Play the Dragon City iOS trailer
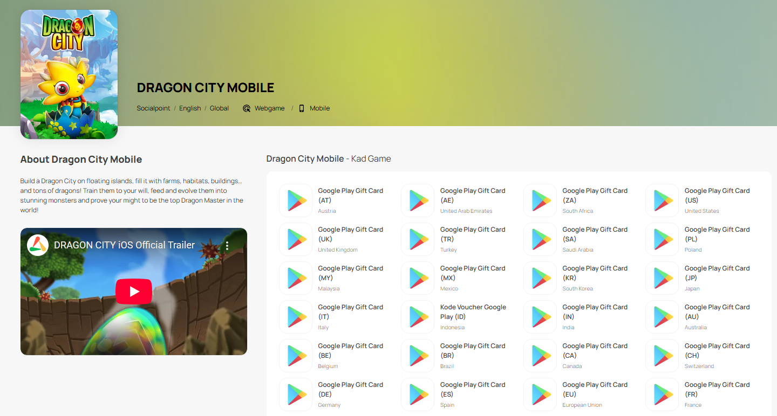This screenshot has height=416, width=777. click(134, 292)
